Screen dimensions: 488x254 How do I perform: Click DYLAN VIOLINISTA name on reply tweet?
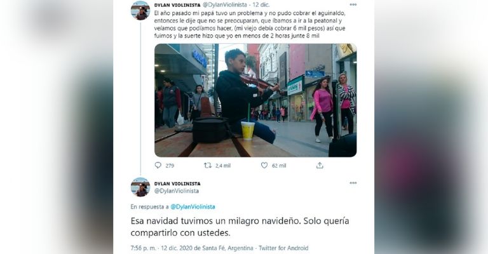[x=177, y=184]
